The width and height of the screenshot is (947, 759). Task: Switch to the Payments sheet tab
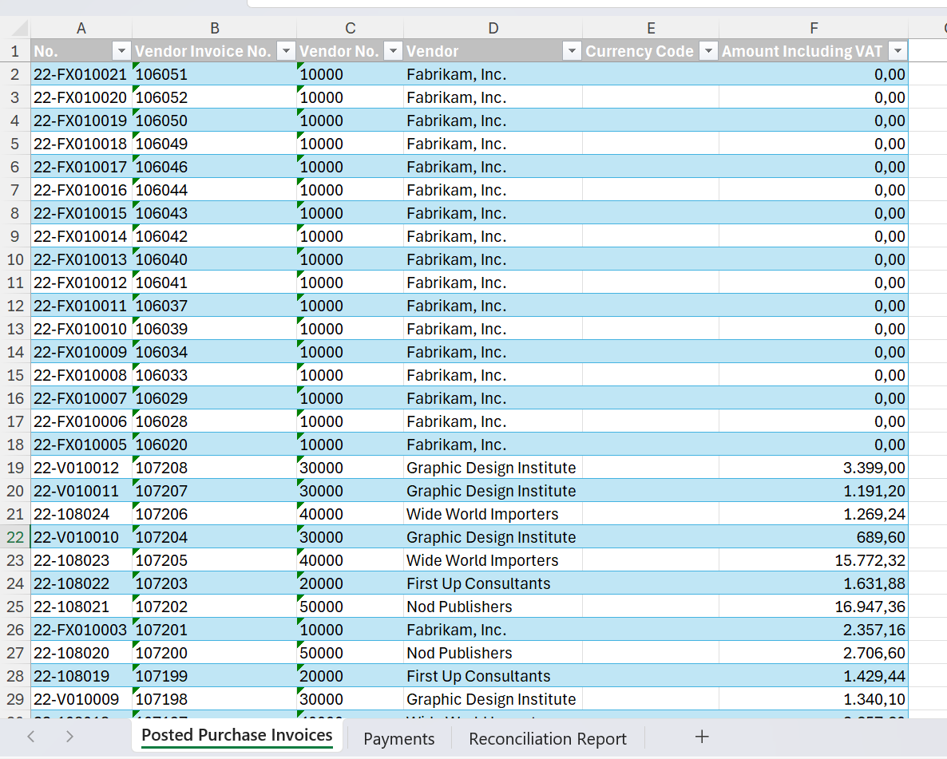click(398, 738)
